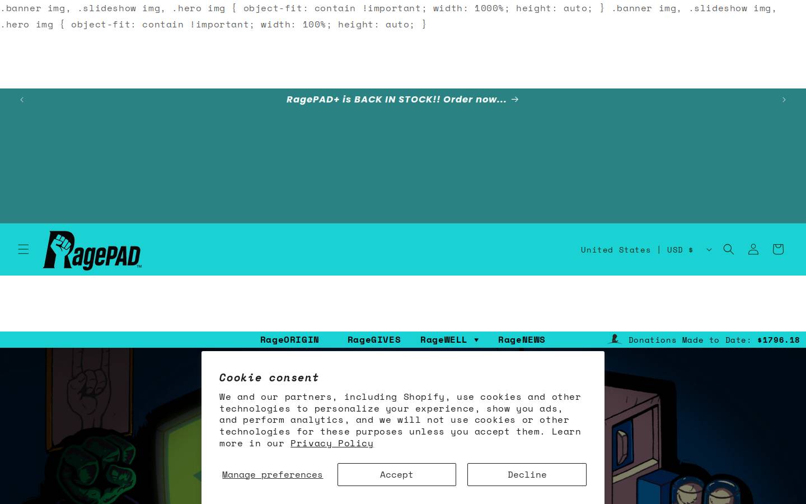Click the Donations Made to Date text
Image resolution: width=806 pixels, height=504 pixels.
coord(690,340)
